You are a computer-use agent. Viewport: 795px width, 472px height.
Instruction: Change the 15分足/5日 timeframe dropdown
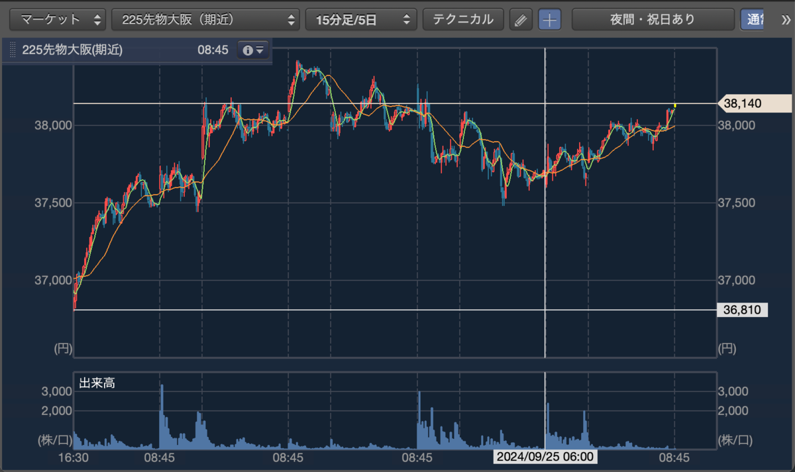[361, 20]
